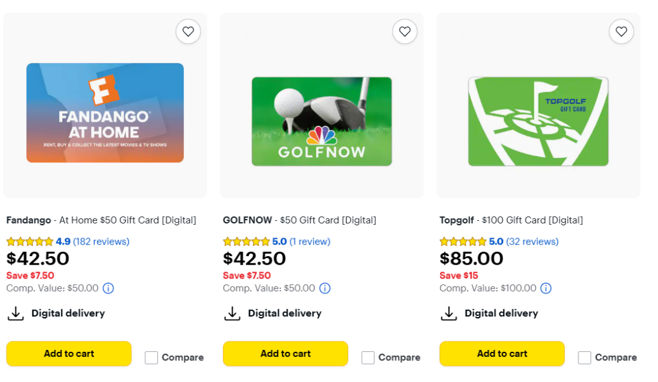Tick Compare checkbox for Topgolf card
The image size is (658, 382).
(584, 358)
